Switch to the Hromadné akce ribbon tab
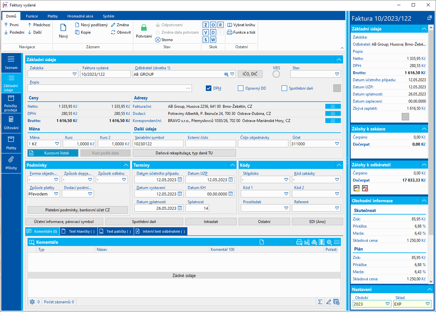The height and width of the screenshot is (312, 436). point(80,16)
